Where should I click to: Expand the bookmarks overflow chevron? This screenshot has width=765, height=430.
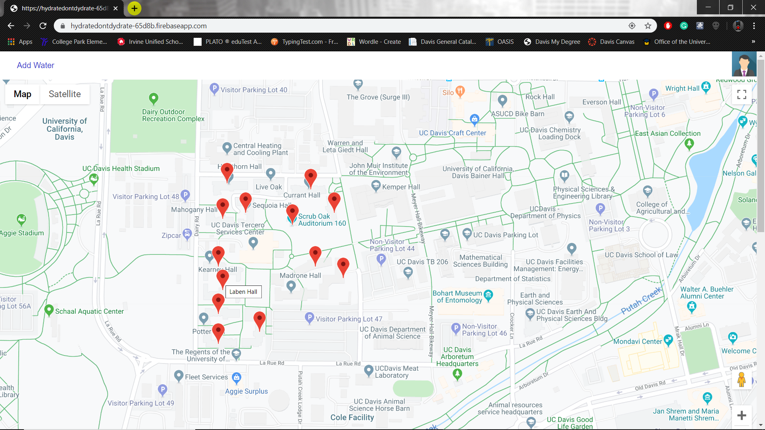click(x=753, y=42)
